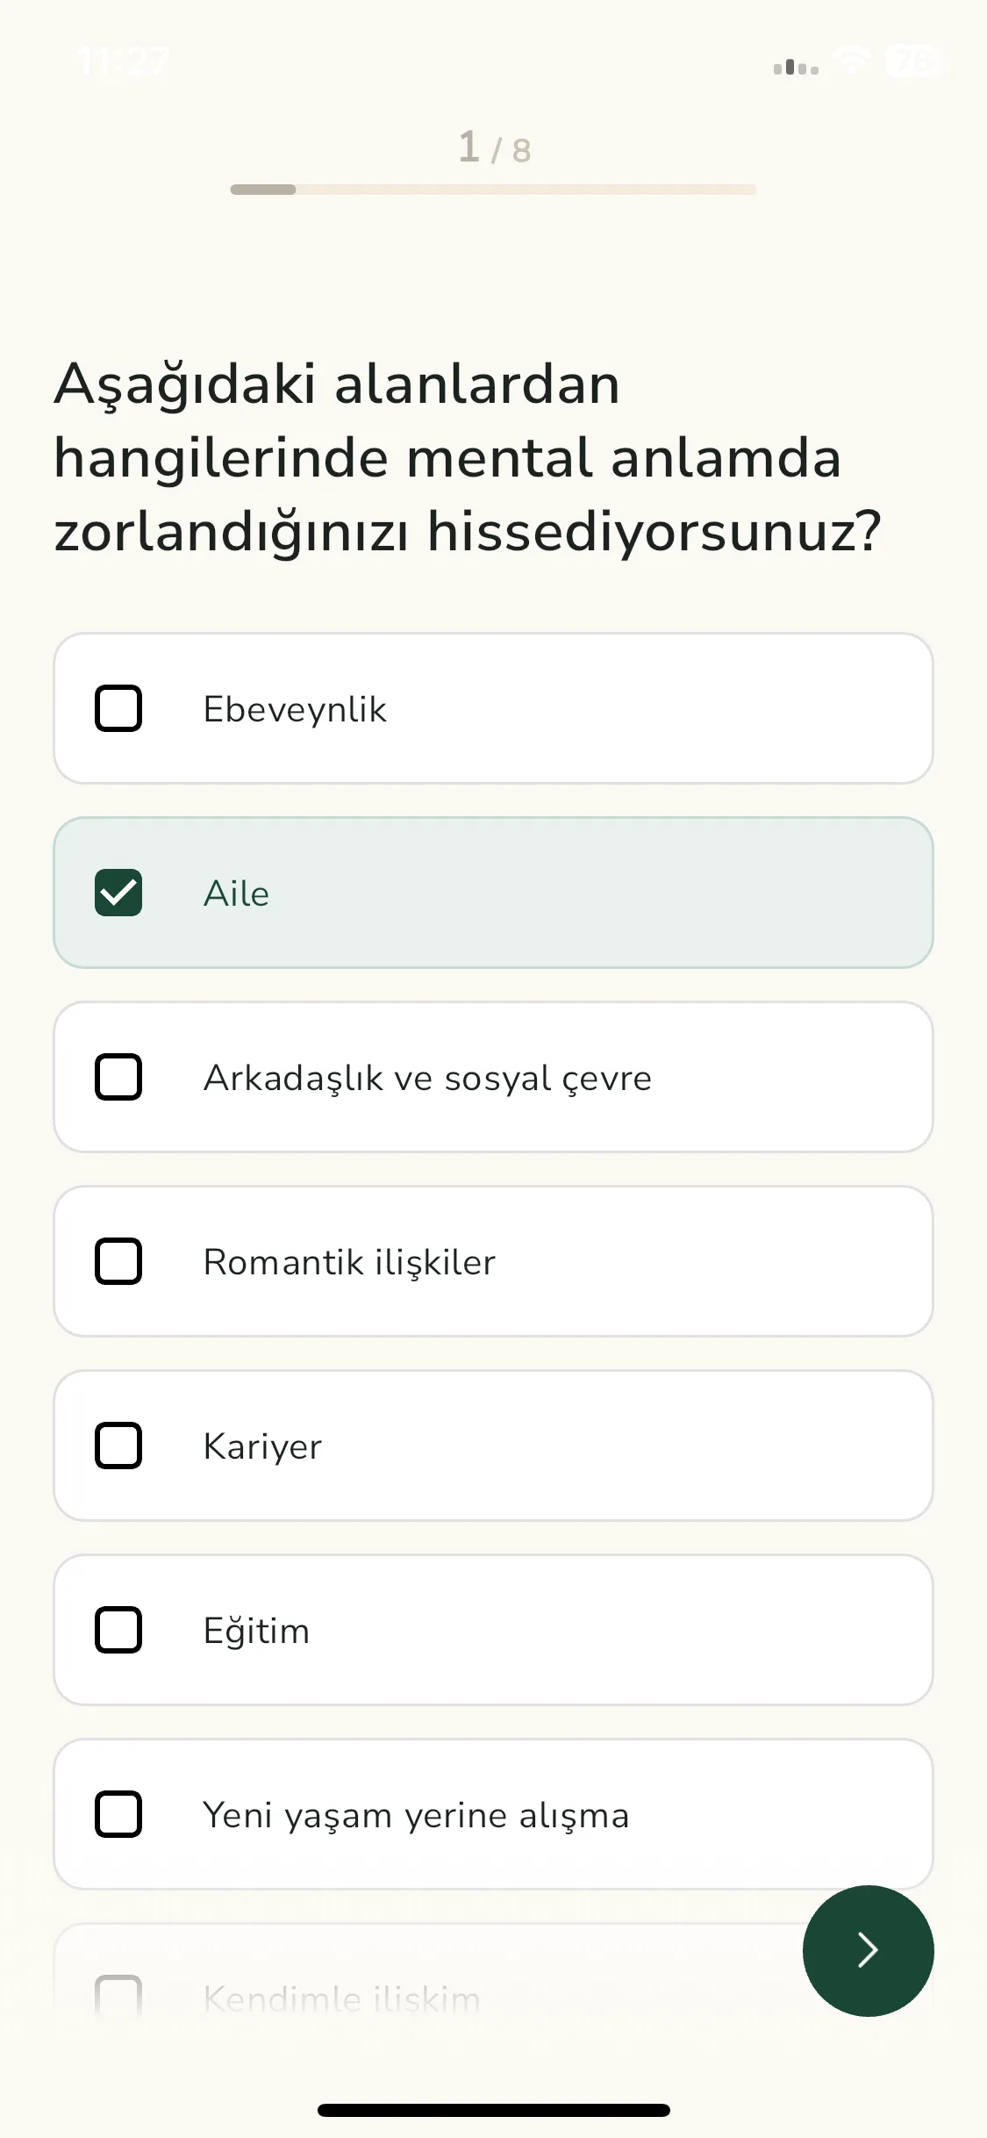Tick the Arkadaşlık ve sosyal çevre checkbox
987x2138 pixels.
(x=118, y=1077)
